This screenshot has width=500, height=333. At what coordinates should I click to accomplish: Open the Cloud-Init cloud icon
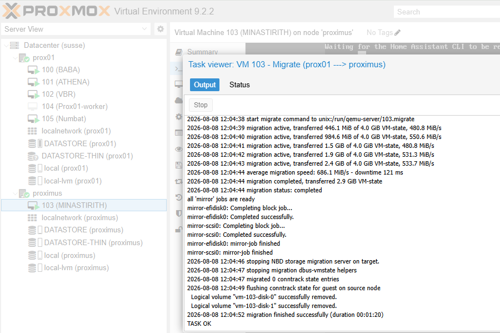pos(178,101)
